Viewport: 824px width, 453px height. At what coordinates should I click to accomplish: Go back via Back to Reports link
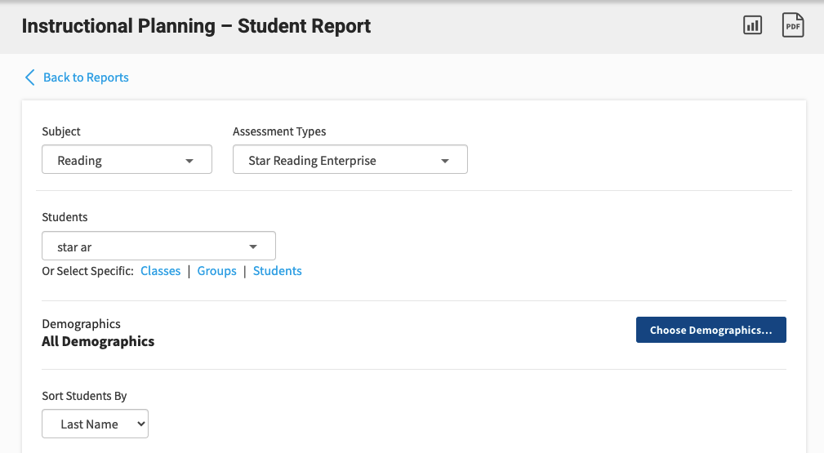pyautogui.click(x=86, y=78)
